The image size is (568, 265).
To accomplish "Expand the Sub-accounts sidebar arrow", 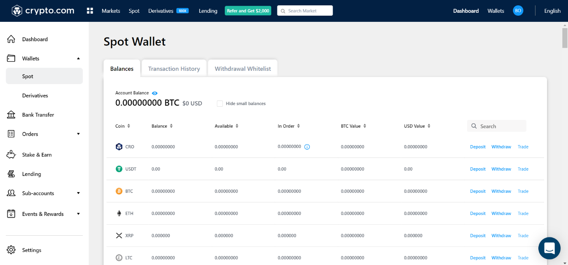I will (x=78, y=193).
